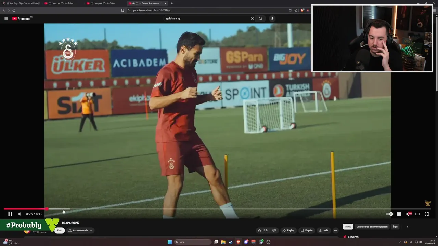Screen dimensions: 438x246
Task: Like the video with 13 B button
Action: 262,230
